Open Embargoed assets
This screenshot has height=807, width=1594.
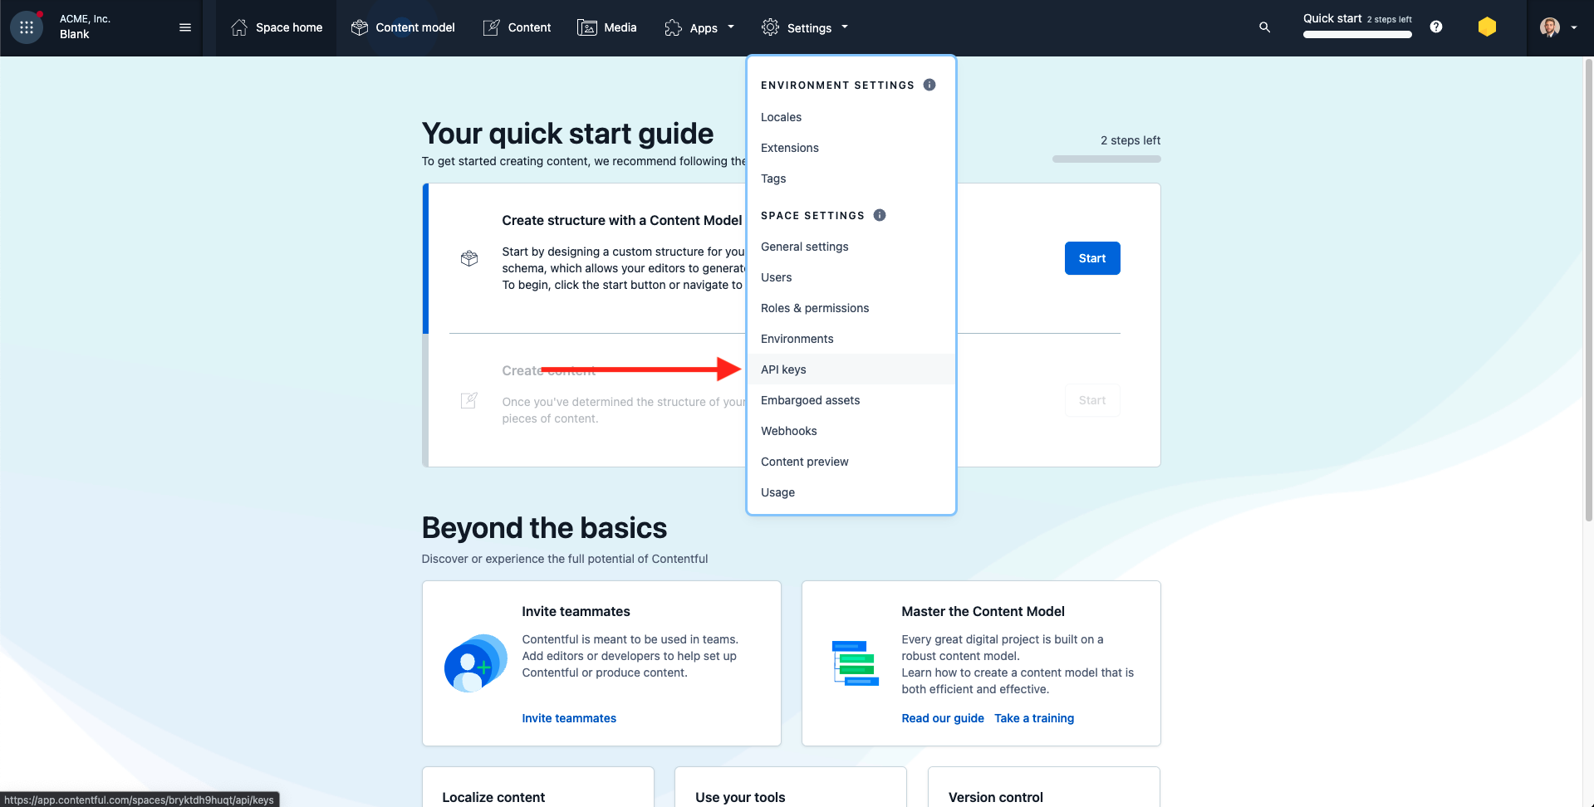pyautogui.click(x=851, y=400)
